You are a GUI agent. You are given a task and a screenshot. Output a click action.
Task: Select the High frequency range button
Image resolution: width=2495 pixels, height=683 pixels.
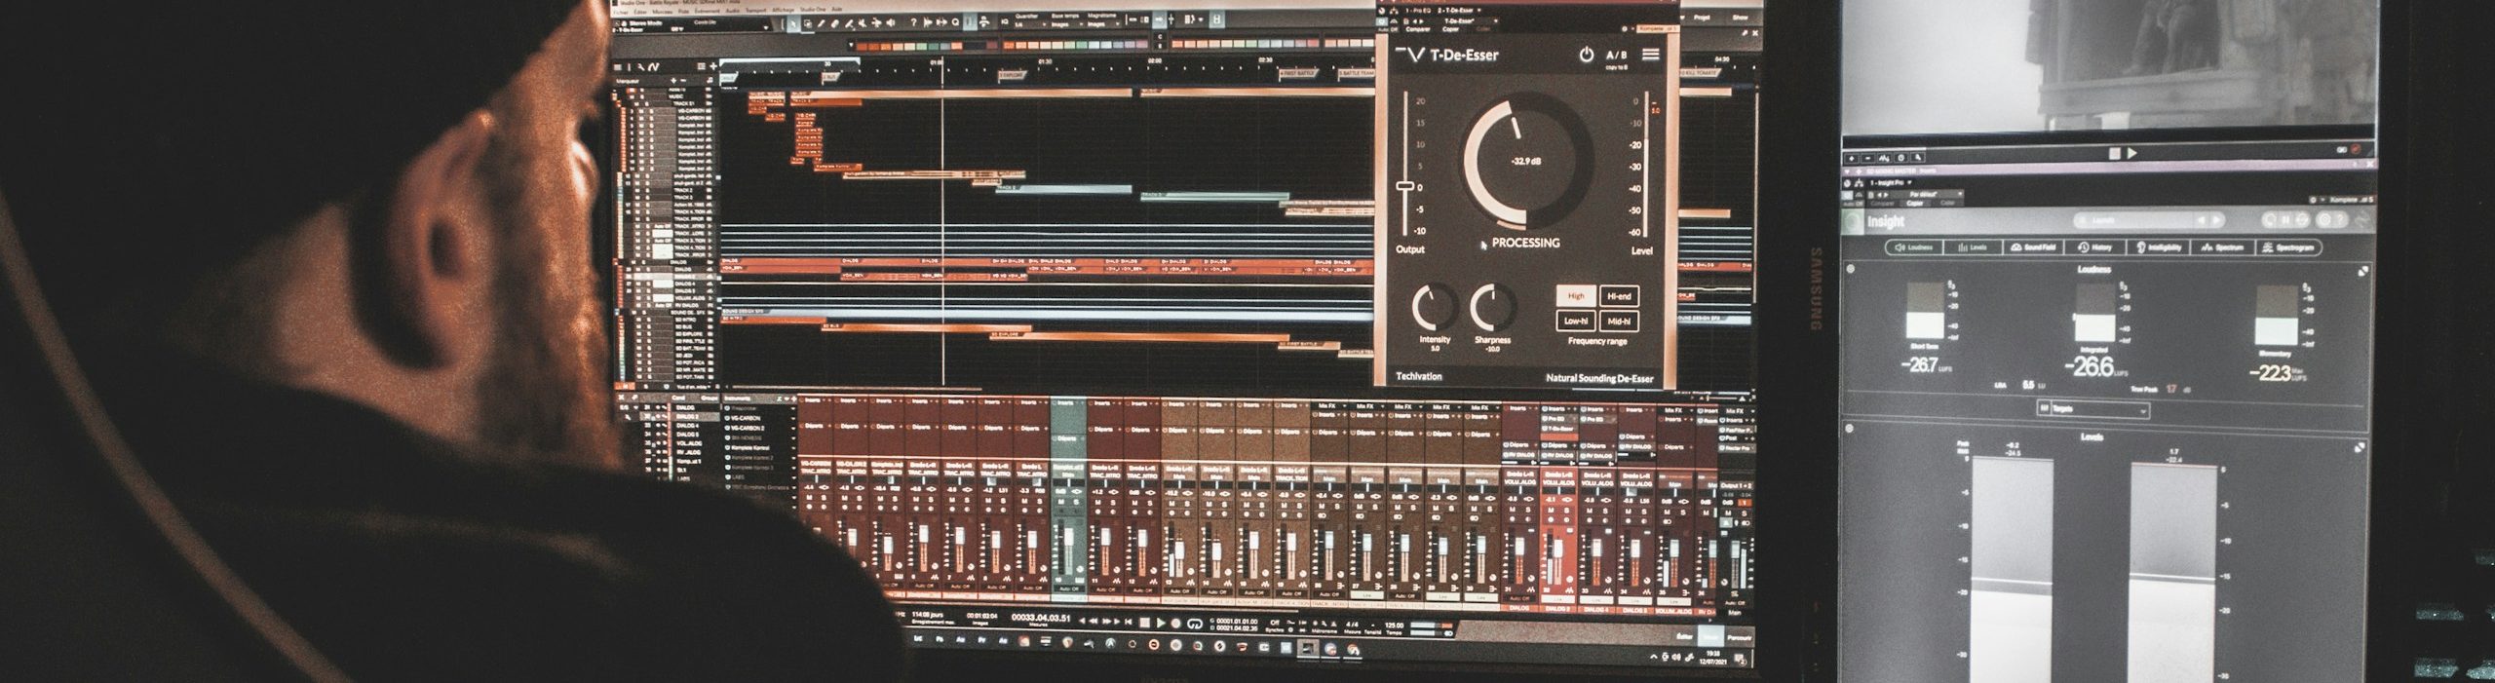[x=1576, y=295]
